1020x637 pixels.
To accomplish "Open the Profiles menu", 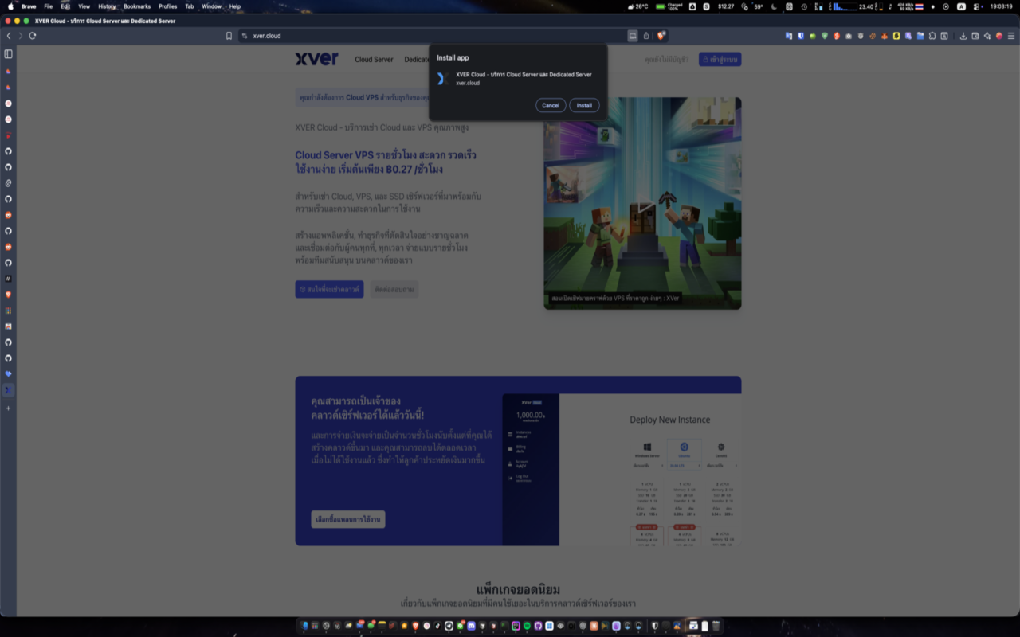I will [x=167, y=6].
